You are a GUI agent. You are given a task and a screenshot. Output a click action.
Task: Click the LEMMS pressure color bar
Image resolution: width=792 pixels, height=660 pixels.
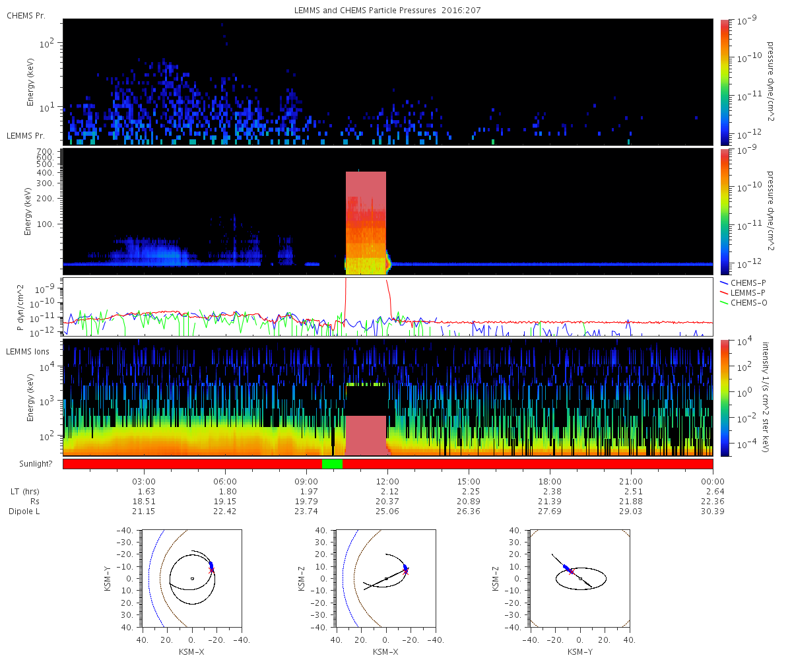coord(725,211)
